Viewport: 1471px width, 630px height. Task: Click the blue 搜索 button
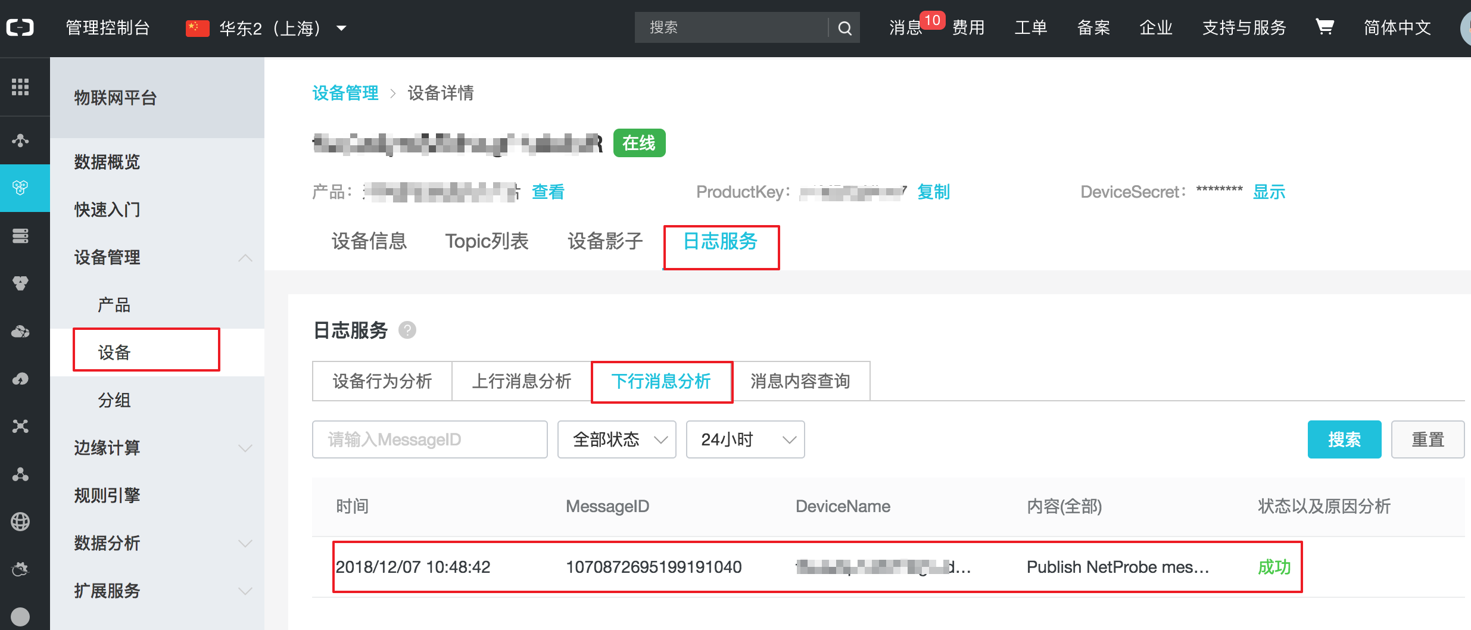click(1344, 439)
